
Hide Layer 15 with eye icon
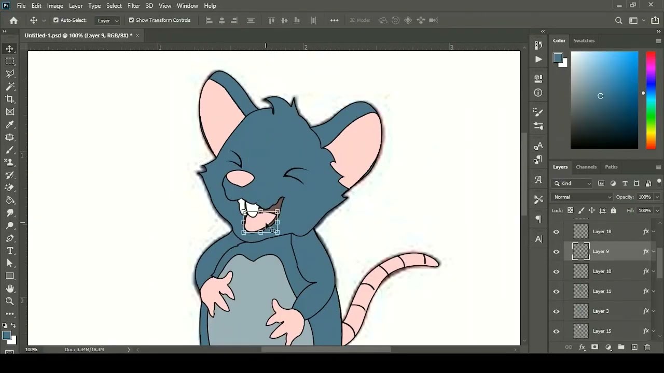(557, 331)
